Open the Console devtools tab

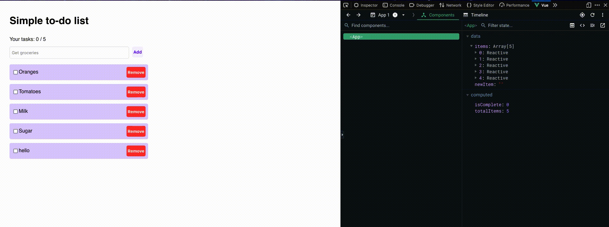tap(393, 5)
